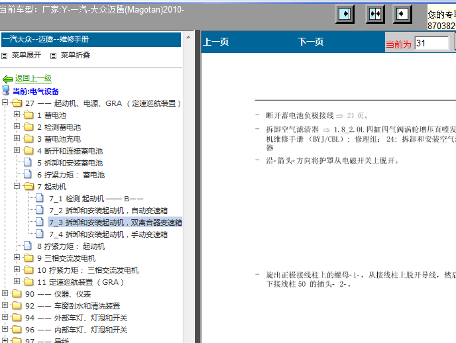Open 7_4 拆卸和安装起动机，手动变速箱
456x343 pixels.
[x=108, y=234]
